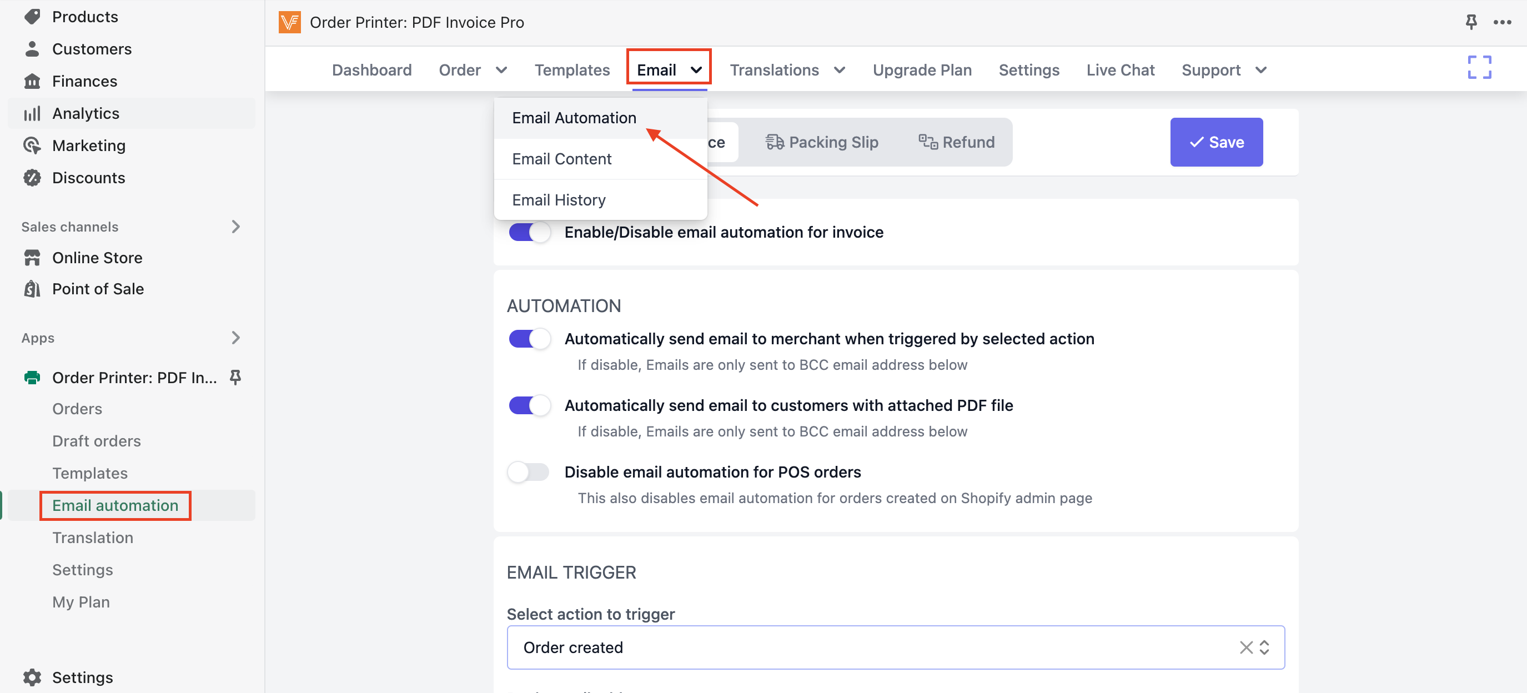Switch to the Packing Slip tab
The image size is (1527, 693).
tap(821, 142)
